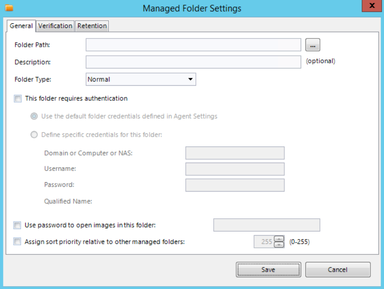
Task: Select 'Use the default folder credentials' radio button
Action: tap(33, 116)
